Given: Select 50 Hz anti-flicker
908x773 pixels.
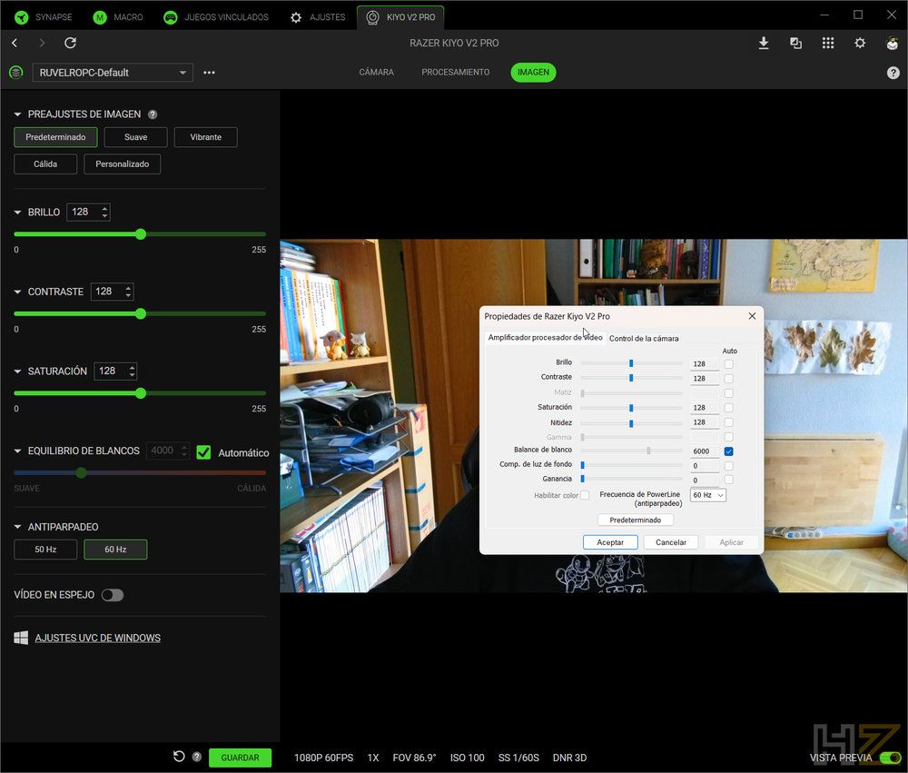Looking at the screenshot, I should point(45,550).
